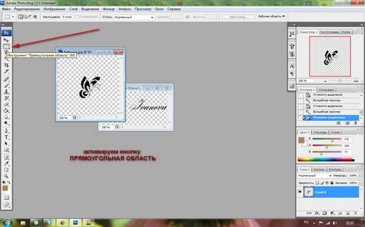This screenshot has height=227, width=365.
Task: Toggle lock all padlock icon
Action: (332, 182)
